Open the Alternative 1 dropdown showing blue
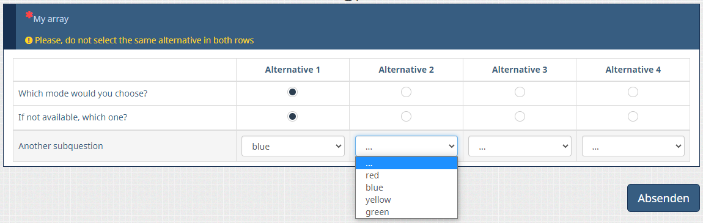This screenshot has height=223, width=703. (293, 146)
